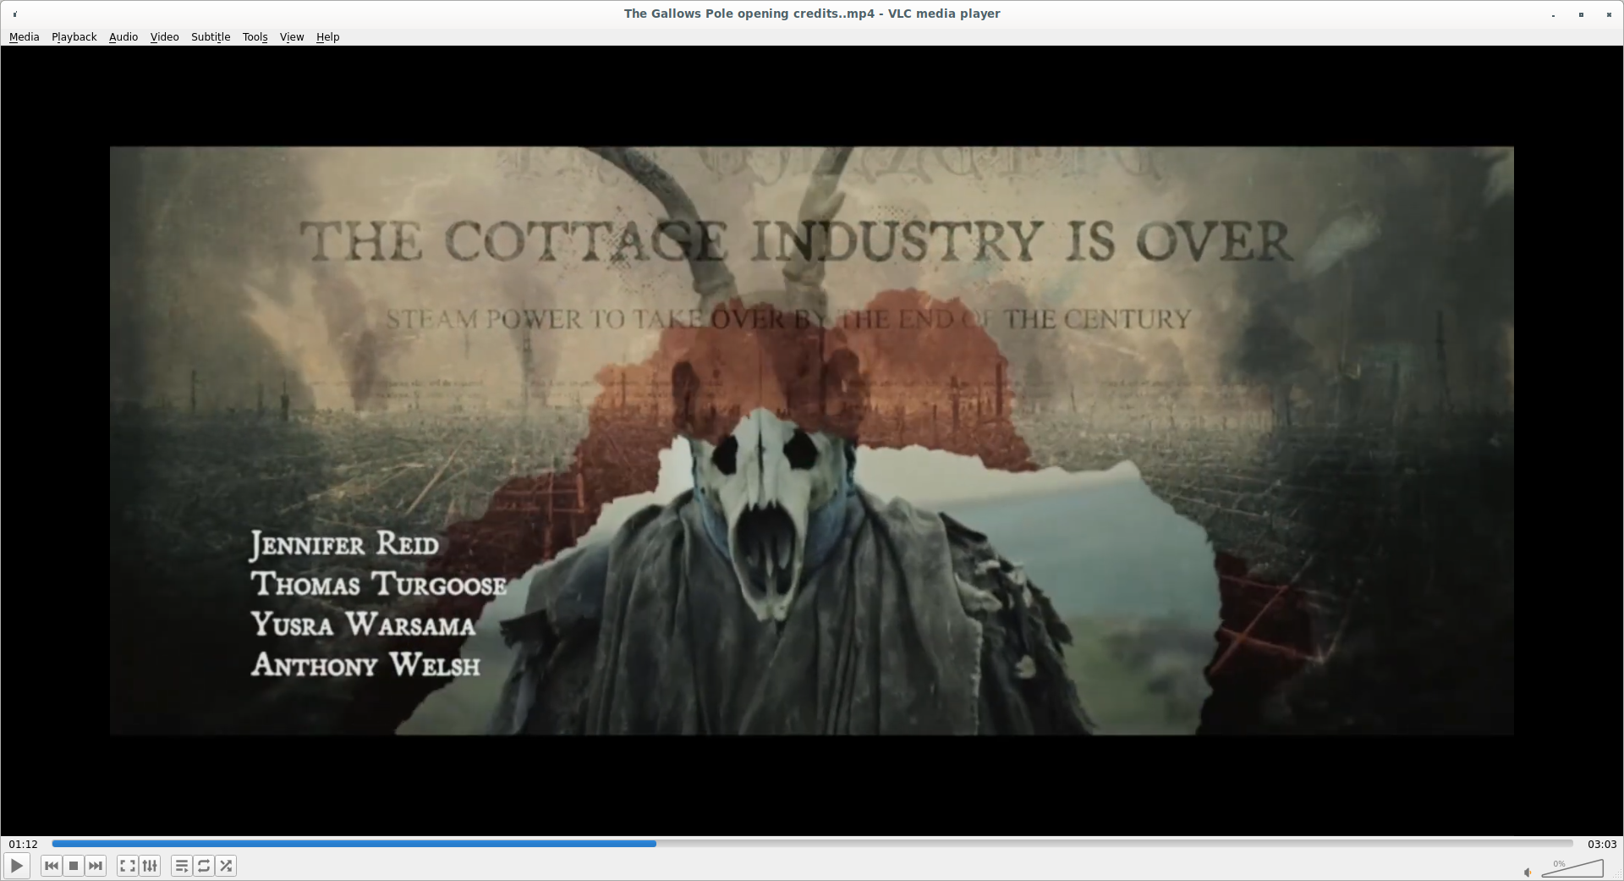Seek within the playback progress bar
The height and width of the screenshot is (881, 1624).
click(x=812, y=844)
